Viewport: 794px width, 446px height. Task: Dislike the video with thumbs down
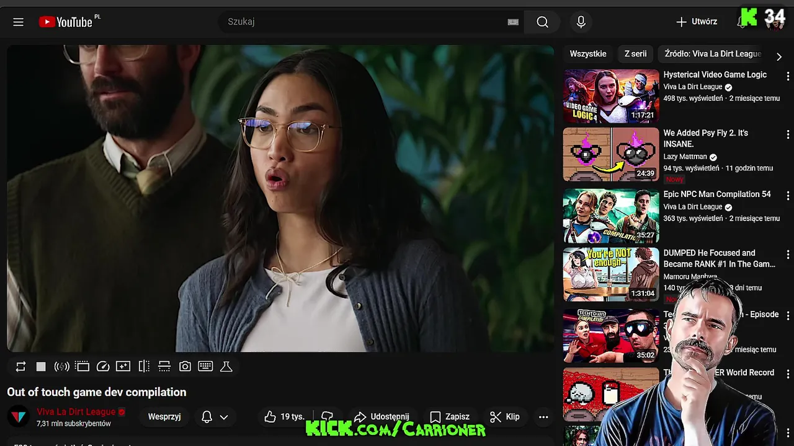pyautogui.click(x=328, y=417)
